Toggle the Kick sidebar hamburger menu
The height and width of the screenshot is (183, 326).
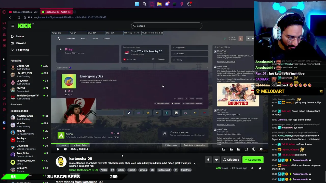pos(13,26)
